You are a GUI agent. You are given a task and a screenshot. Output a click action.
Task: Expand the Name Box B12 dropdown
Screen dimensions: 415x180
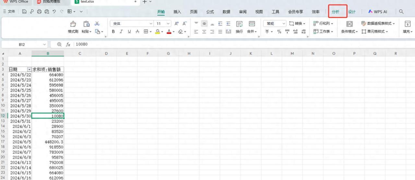coord(44,44)
